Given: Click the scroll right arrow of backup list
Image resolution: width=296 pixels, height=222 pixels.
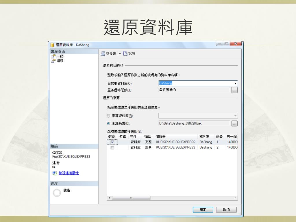Looking at the screenshot, I should (235, 198).
